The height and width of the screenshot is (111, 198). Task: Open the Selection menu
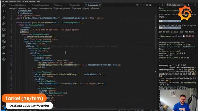(12, 2)
